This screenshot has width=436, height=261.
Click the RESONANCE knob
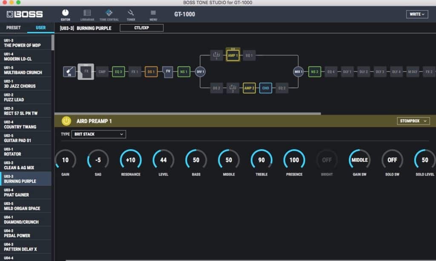(x=131, y=160)
